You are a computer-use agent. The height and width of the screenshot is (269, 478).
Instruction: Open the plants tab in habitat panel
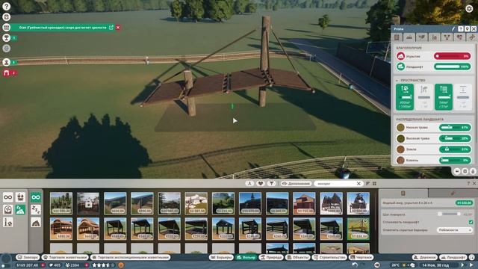click(422, 37)
